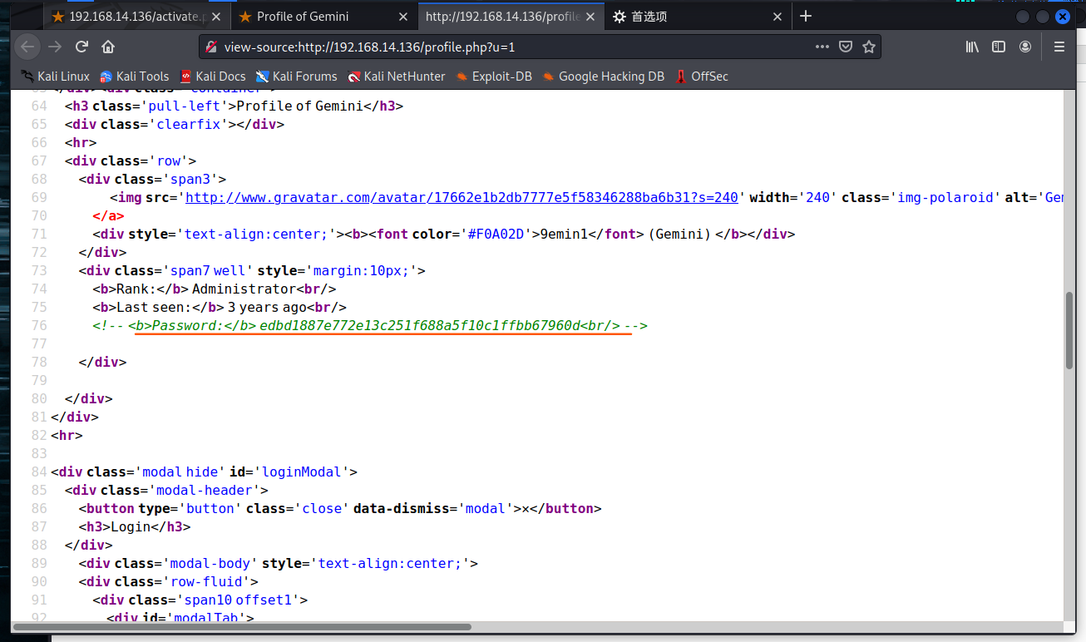The width and height of the screenshot is (1086, 642).
Task: Open the Firefox account icon
Action: [1026, 47]
